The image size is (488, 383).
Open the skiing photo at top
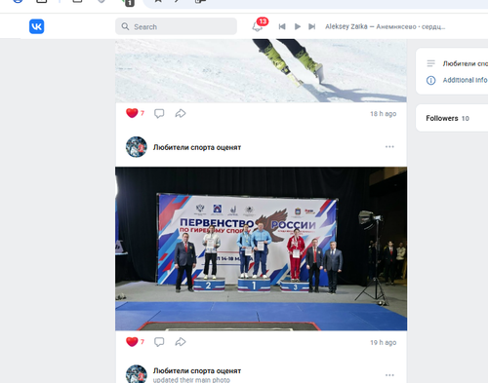[261, 70]
